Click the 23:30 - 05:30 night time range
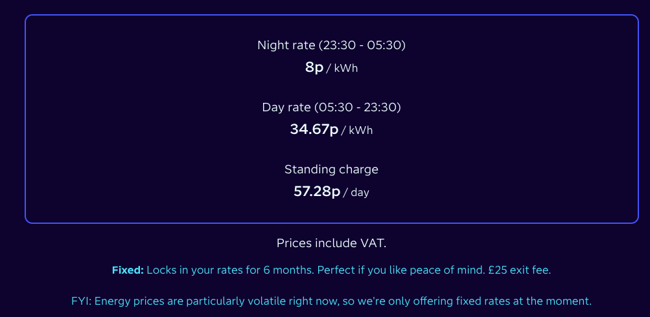 point(363,45)
